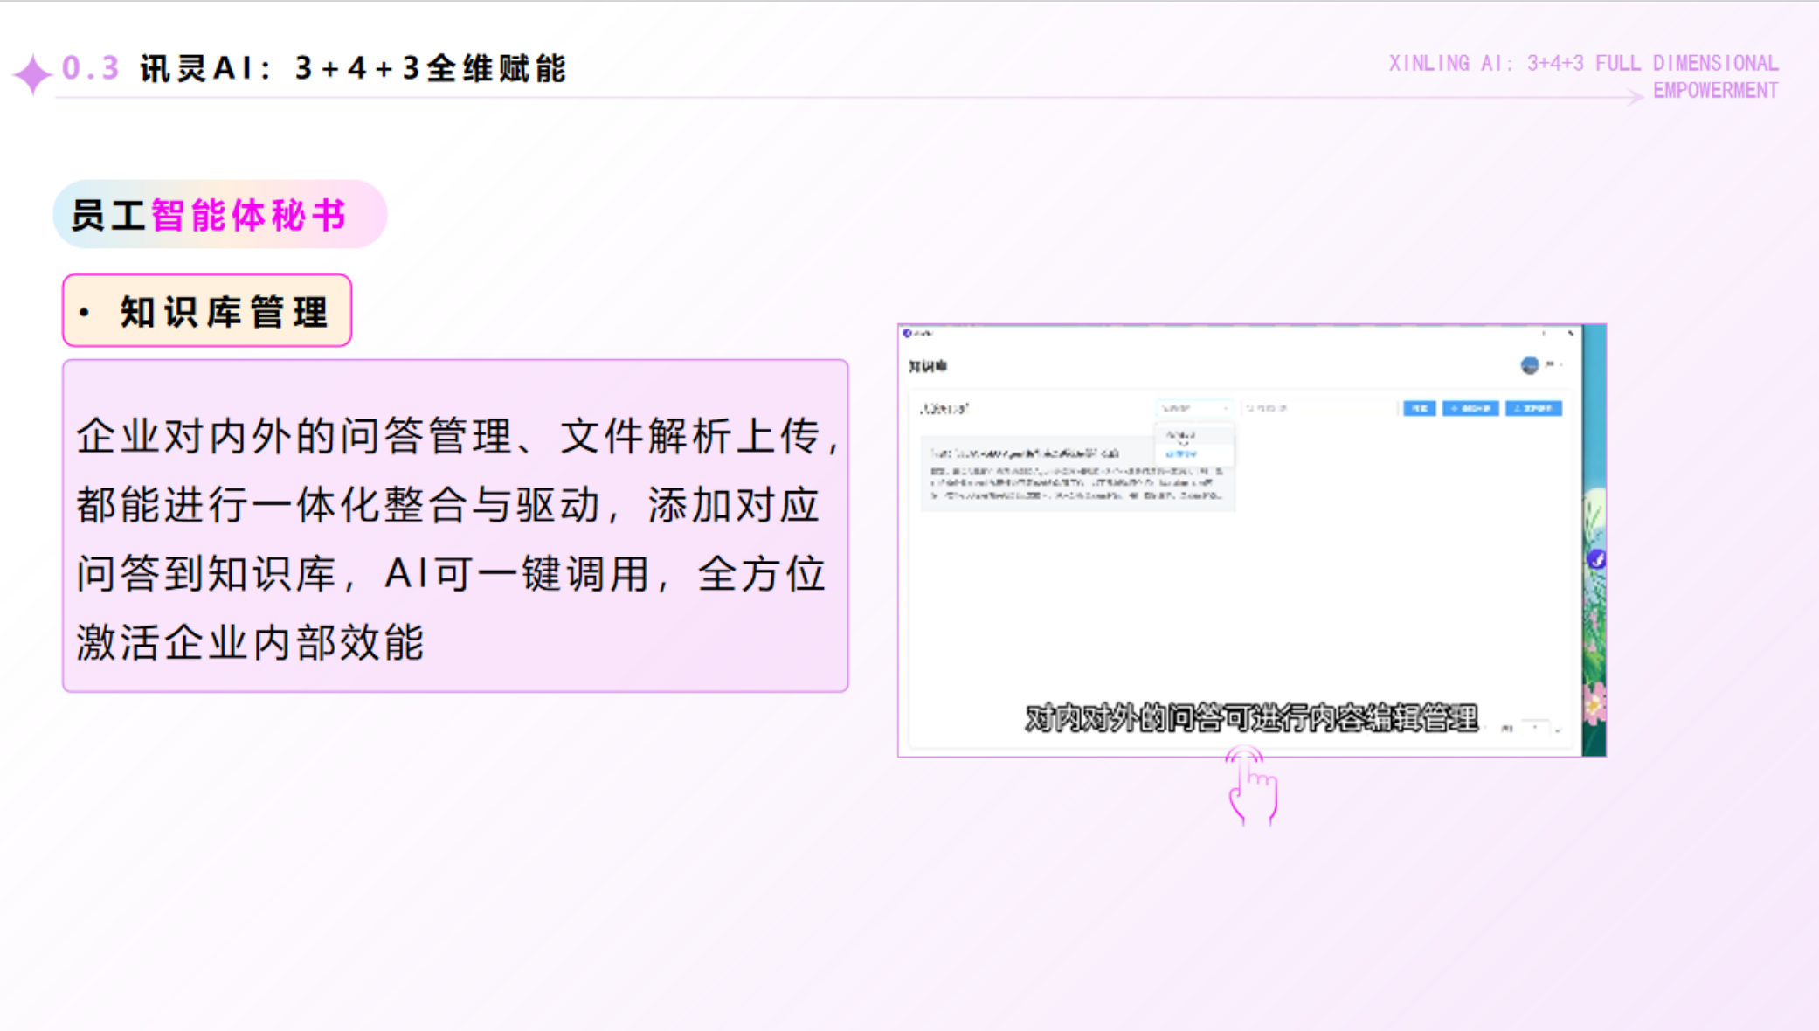Select the first option in the open dropdown list
This screenshot has height=1031, width=1819.
1181,435
